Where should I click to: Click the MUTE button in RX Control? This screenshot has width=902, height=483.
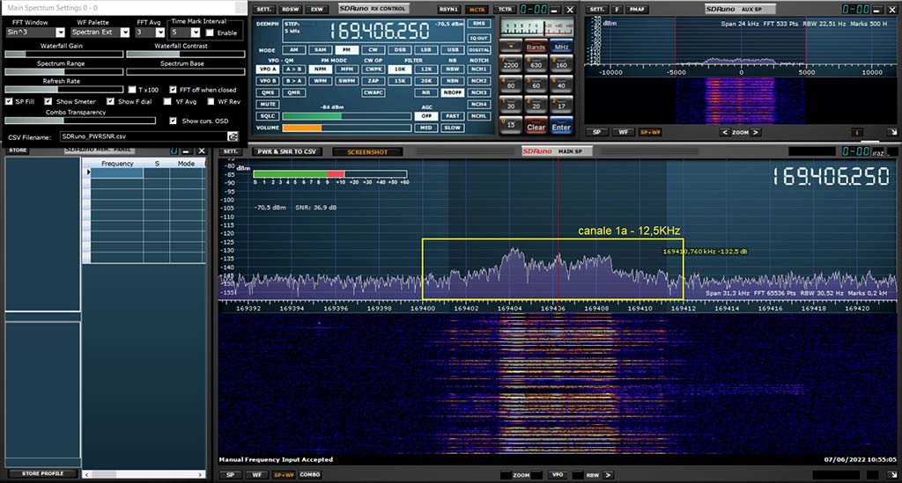tap(268, 105)
